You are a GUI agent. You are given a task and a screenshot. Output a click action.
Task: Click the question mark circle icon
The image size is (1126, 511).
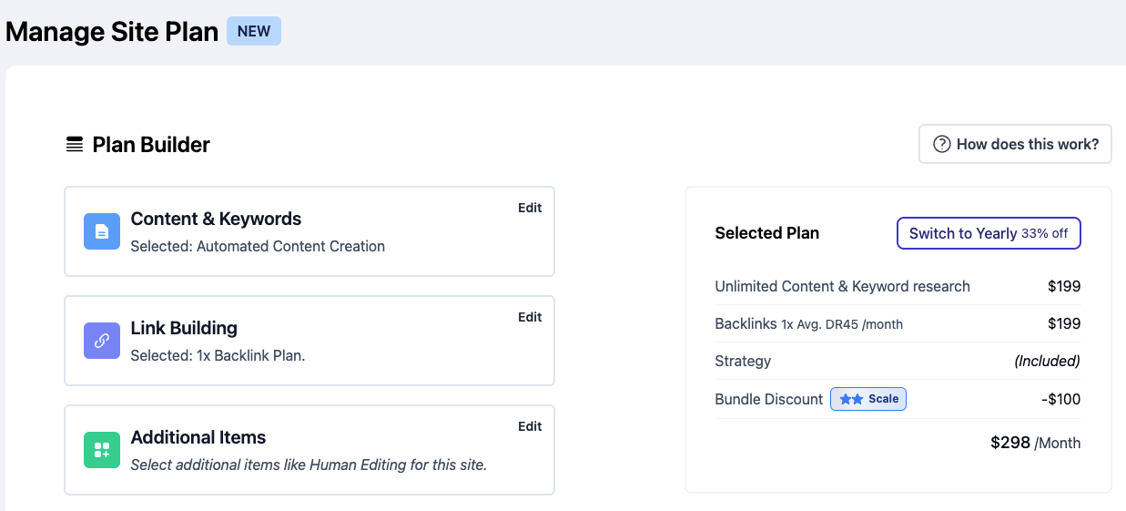pos(942,144)
